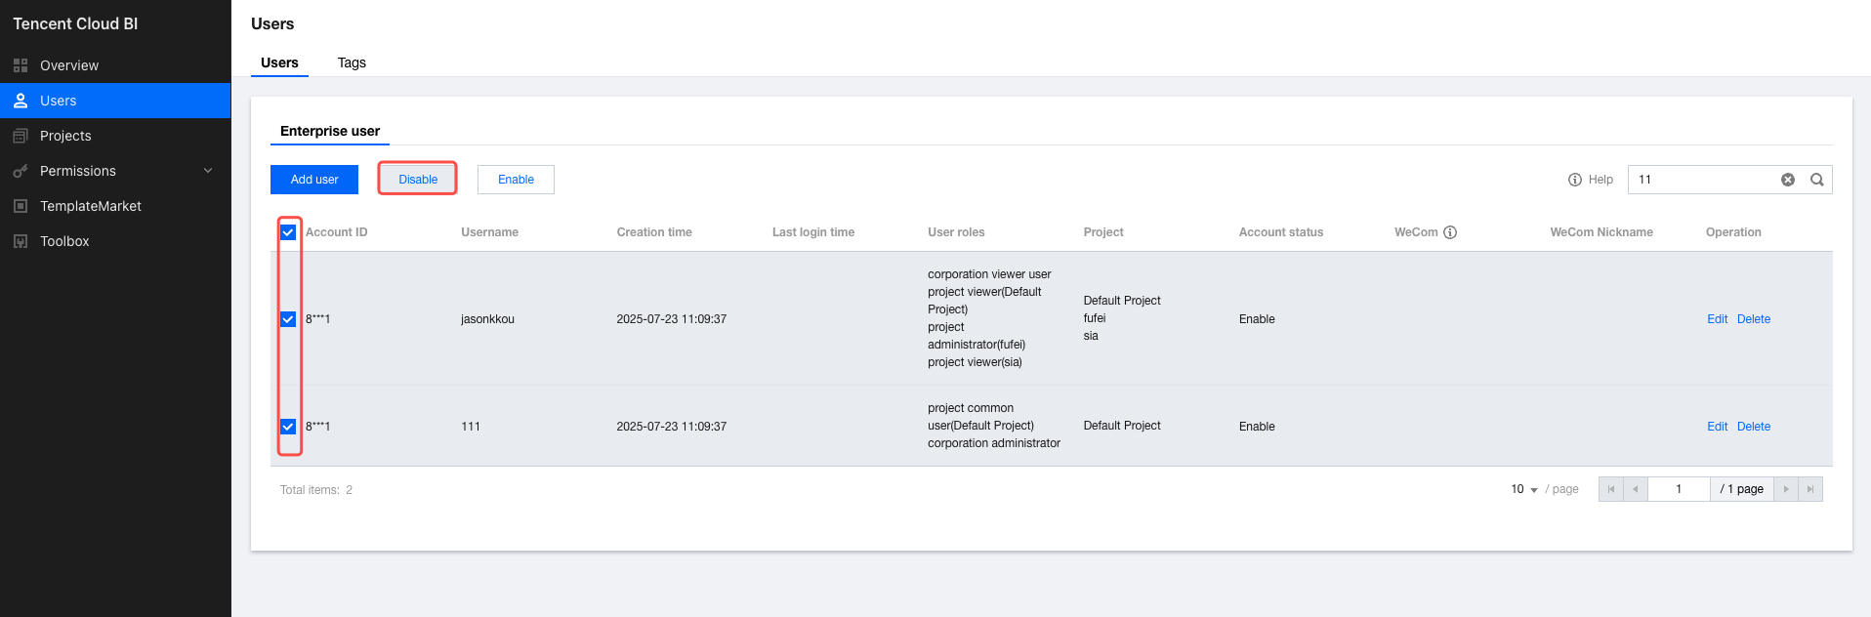The height and width of the screenshot is (617, 1871).
Task: Select the Enterprise user tab
Action: pos(330,131)
